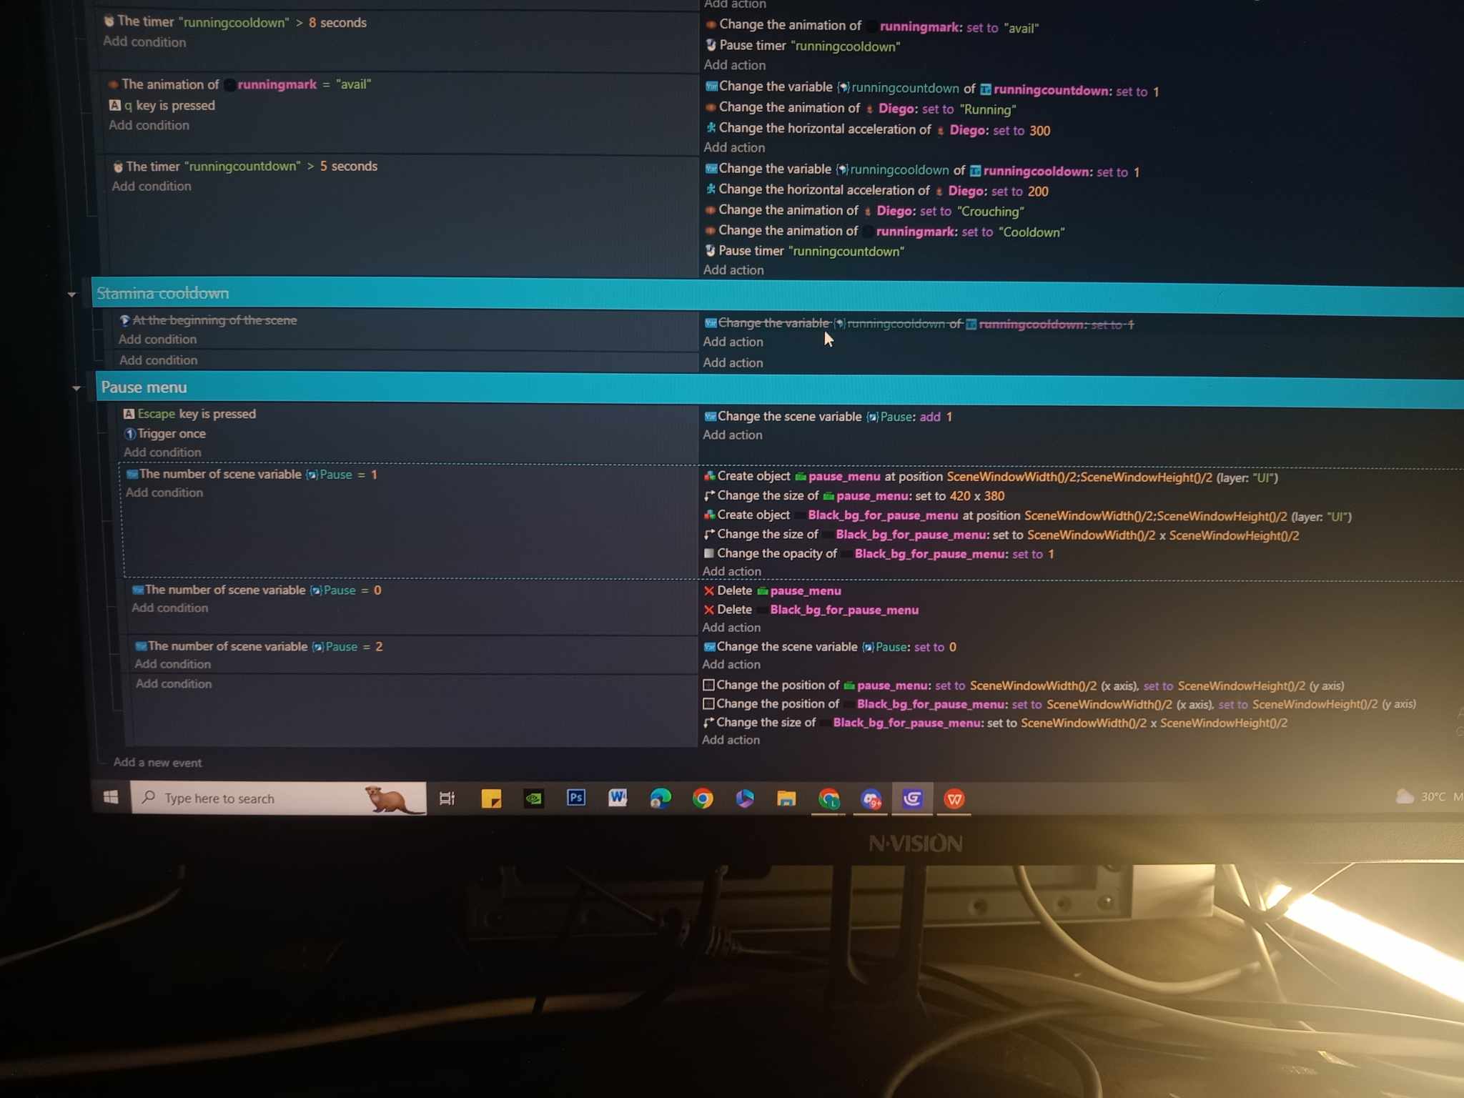Click Add action below Pause: add 1

point(732,435)
